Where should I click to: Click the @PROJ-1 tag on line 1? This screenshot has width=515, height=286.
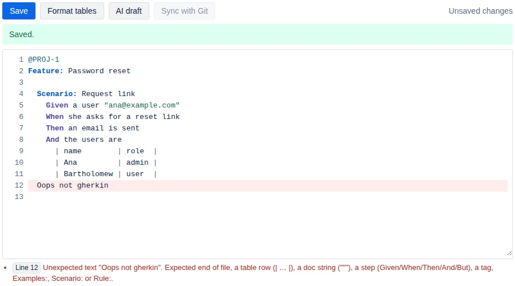click(43, 59)
